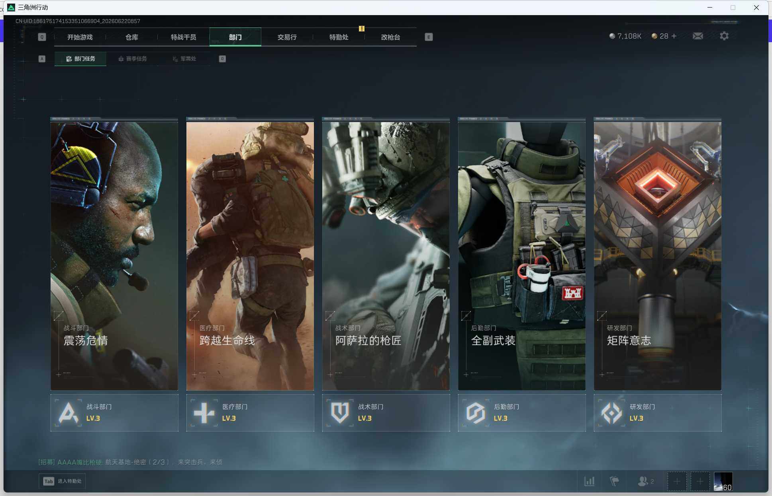Switch to the 改枪台 tab

pos(390,37)
